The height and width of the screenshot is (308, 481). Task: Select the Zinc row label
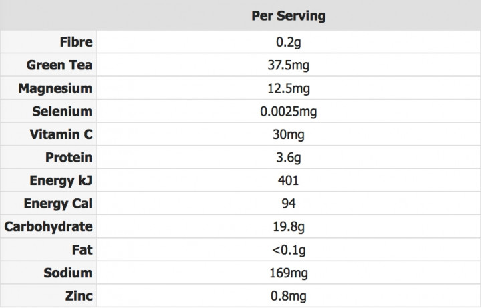79,296
